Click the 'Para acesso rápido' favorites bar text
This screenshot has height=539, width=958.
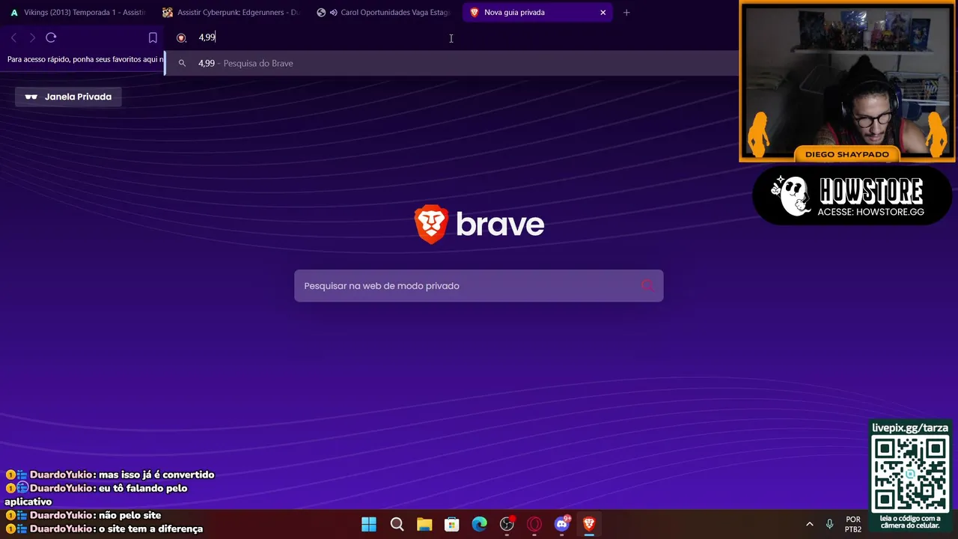(85, 59)
